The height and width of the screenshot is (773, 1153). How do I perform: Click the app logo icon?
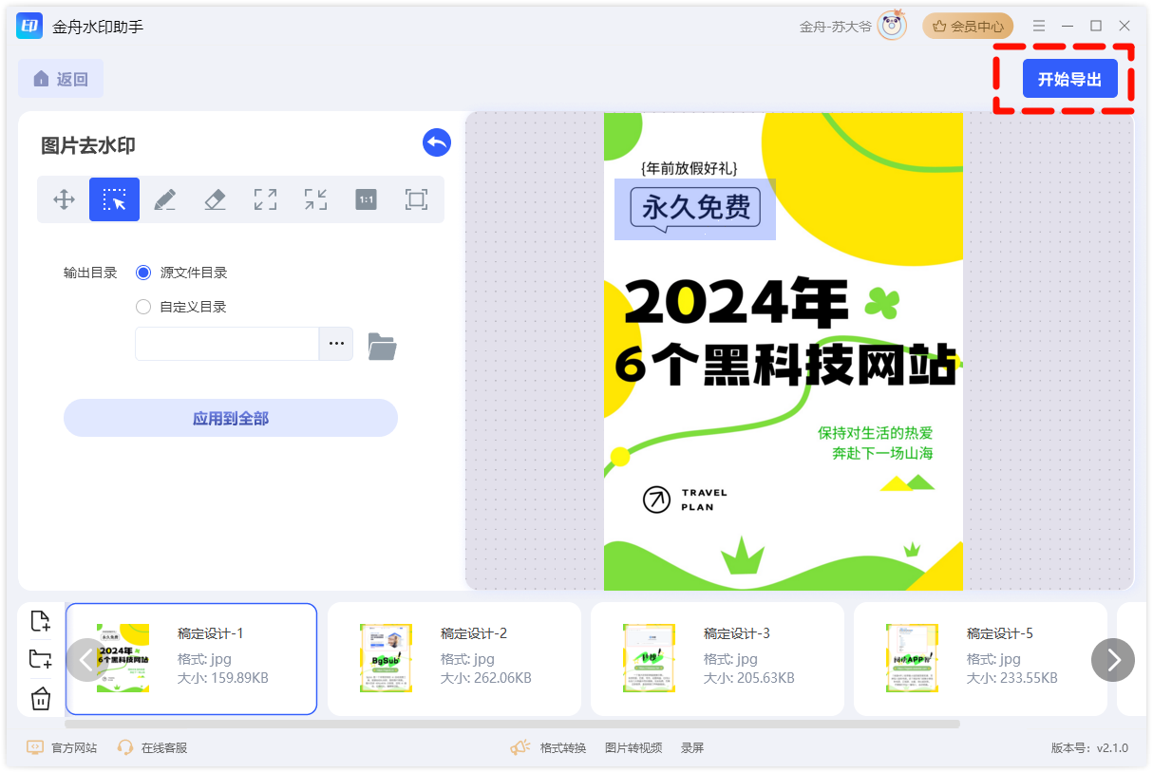(29, 26)
